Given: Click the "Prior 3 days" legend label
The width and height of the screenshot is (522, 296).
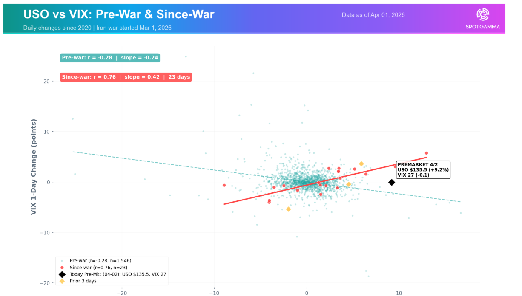Looking at the screenshot, I should click(83, 281).
